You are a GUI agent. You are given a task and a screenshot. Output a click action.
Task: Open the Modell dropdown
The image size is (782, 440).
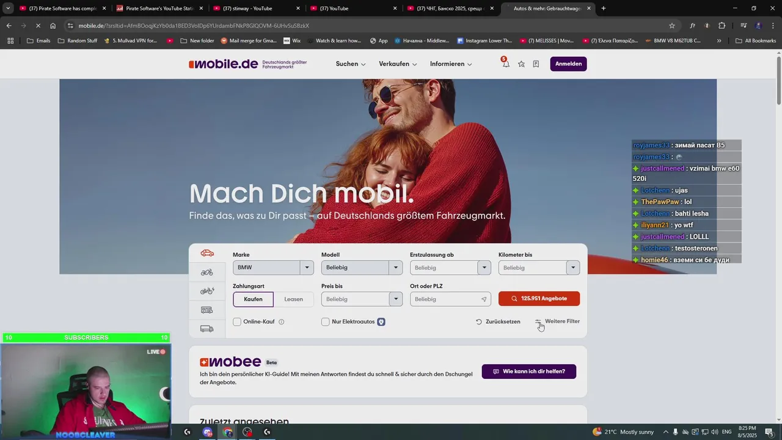point(362,268)
